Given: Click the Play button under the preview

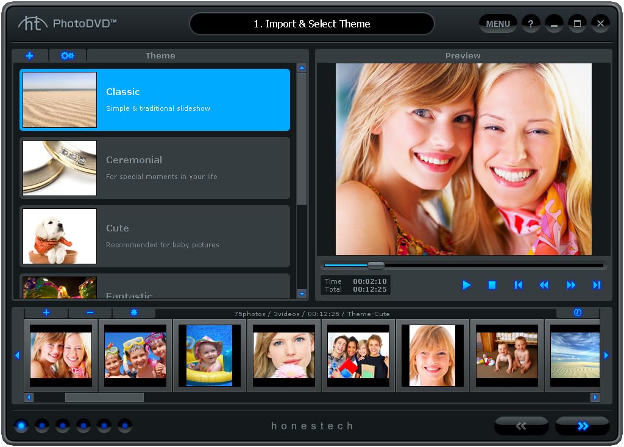Looking at the screenshot, I should pos(467,285).
